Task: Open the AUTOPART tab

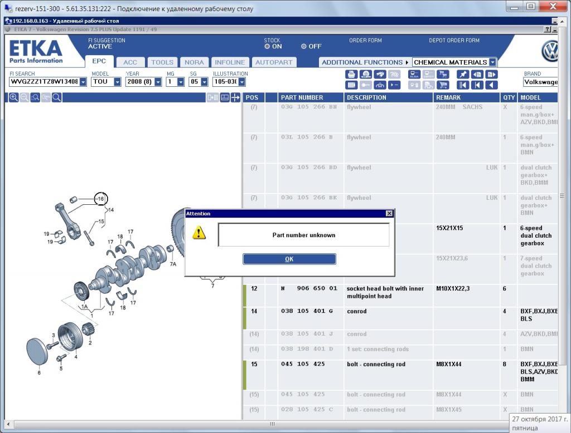Action: (x=274, y=62)
